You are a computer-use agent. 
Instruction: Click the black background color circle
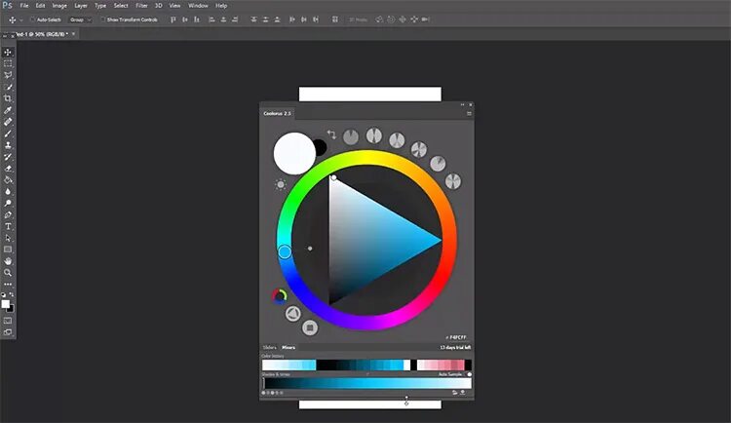click(321, 148)
